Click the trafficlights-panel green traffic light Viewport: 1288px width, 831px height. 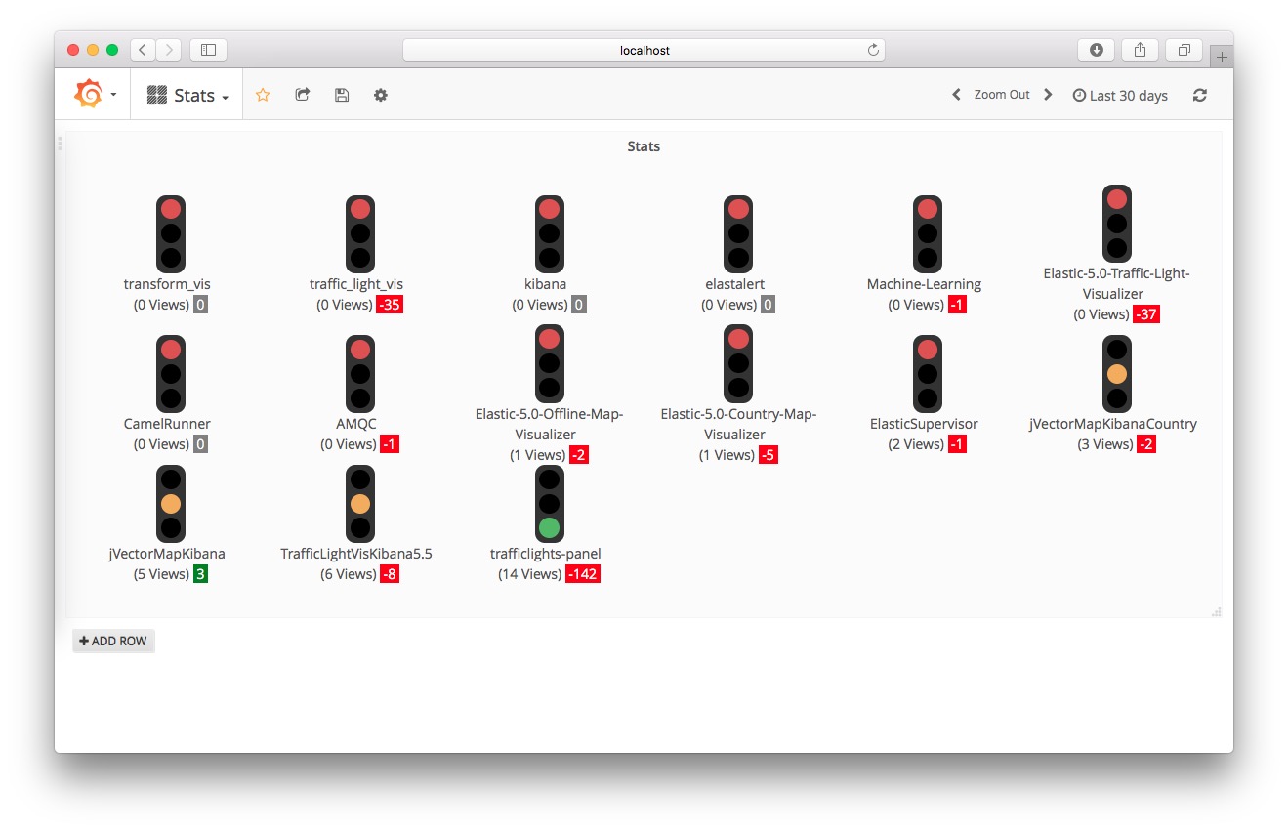tap(550, 503)
